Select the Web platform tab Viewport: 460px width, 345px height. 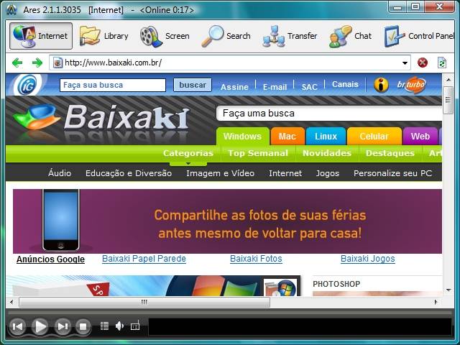point(420,136)
